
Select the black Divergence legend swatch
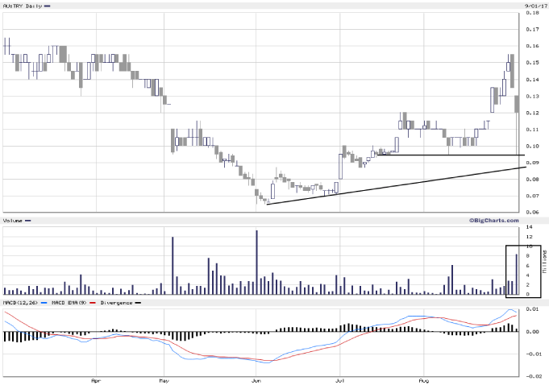pyautogui.click(x=136, y=302)
